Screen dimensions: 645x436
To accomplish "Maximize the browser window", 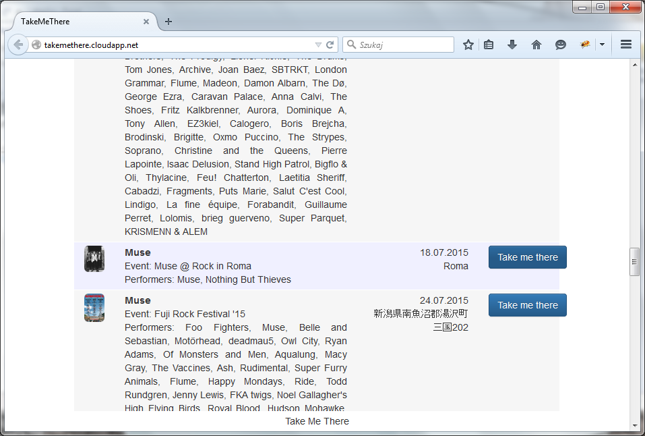I will tap(601, 7).
